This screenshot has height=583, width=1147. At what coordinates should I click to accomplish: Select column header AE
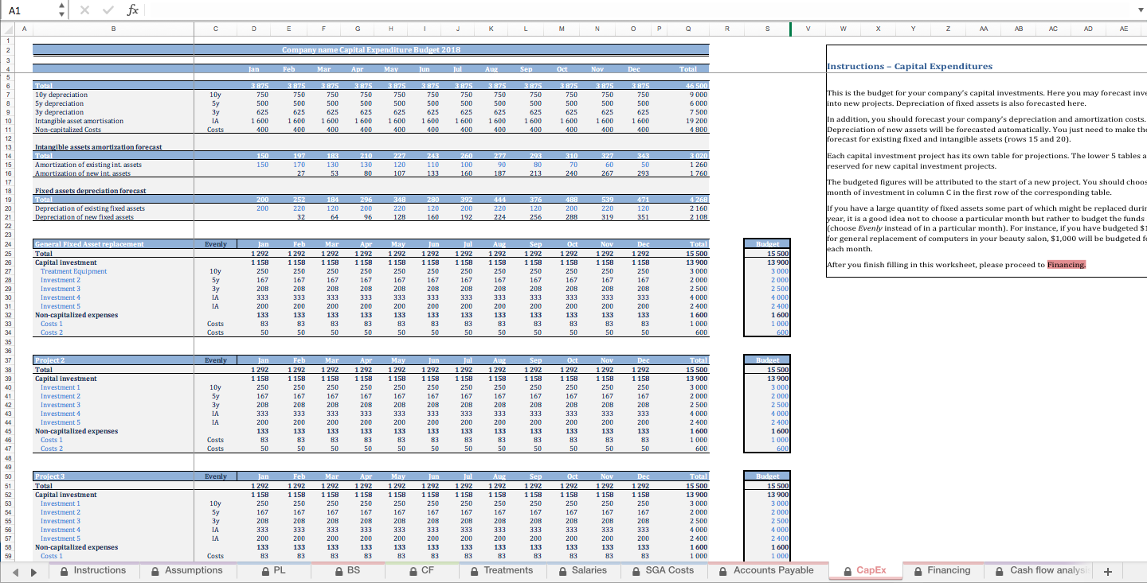(1123, 30)
